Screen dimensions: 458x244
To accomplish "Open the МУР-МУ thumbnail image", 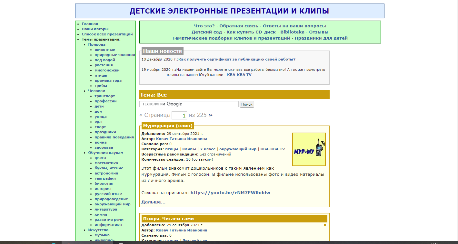I will point(309,149).
